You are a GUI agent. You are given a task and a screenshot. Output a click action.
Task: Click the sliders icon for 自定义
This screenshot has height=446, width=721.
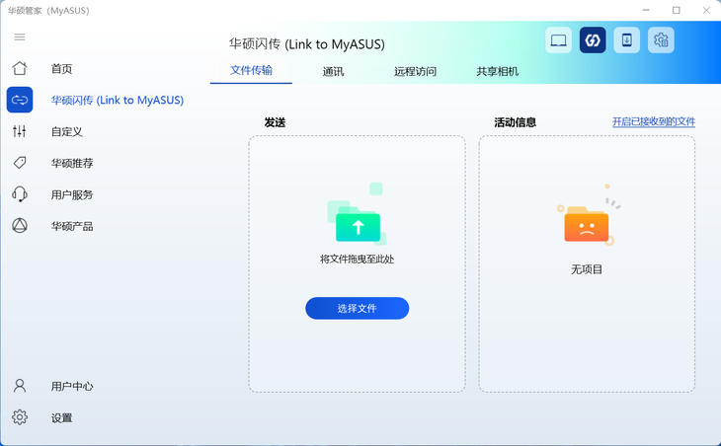click(x=20, y=131)
